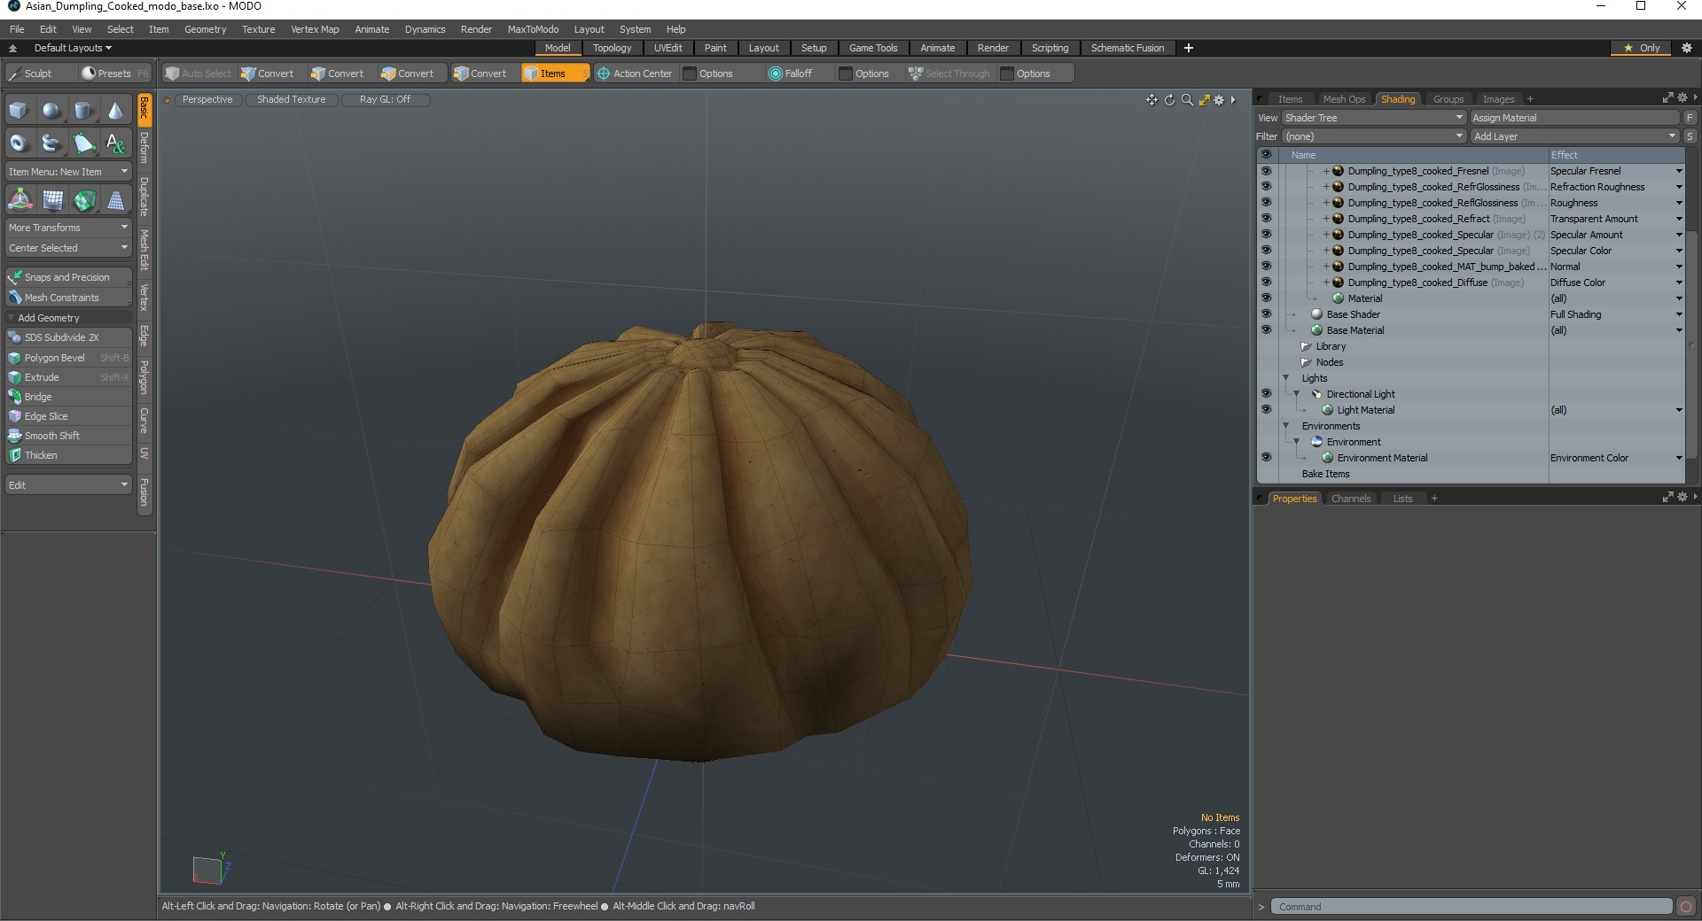The height and width of the screenshot is (921, 1702).
Task: Toggle Select Through mode
Action: point(949,74)
